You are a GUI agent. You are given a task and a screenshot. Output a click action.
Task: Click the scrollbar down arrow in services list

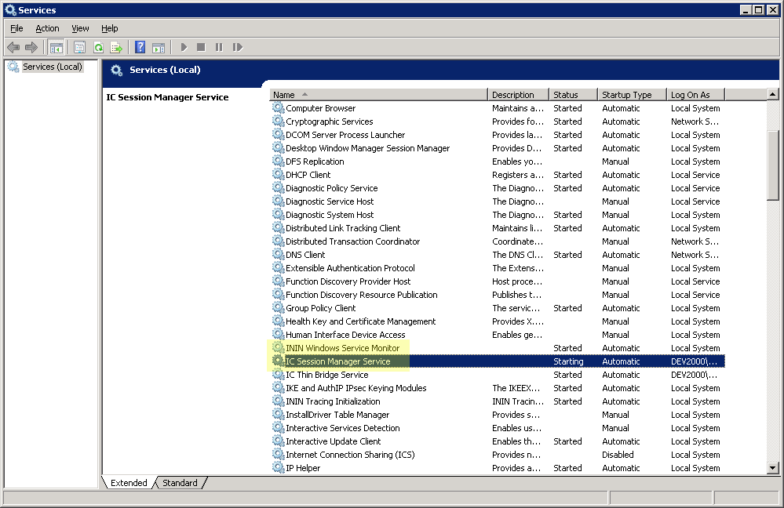coord(773,468)
